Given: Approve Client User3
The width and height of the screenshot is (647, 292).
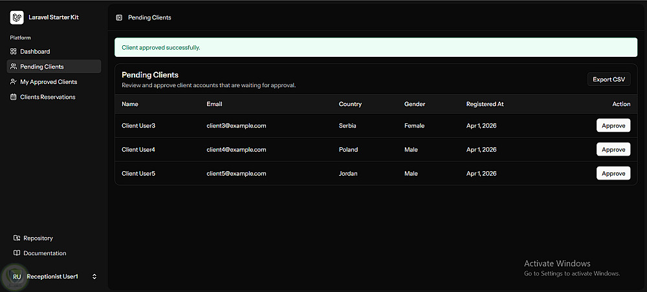Looking at the screenshot, I should click(613, 125).
